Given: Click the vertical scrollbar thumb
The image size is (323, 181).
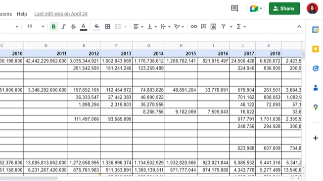Looking at the screenshot, I should tap(304, 55).
